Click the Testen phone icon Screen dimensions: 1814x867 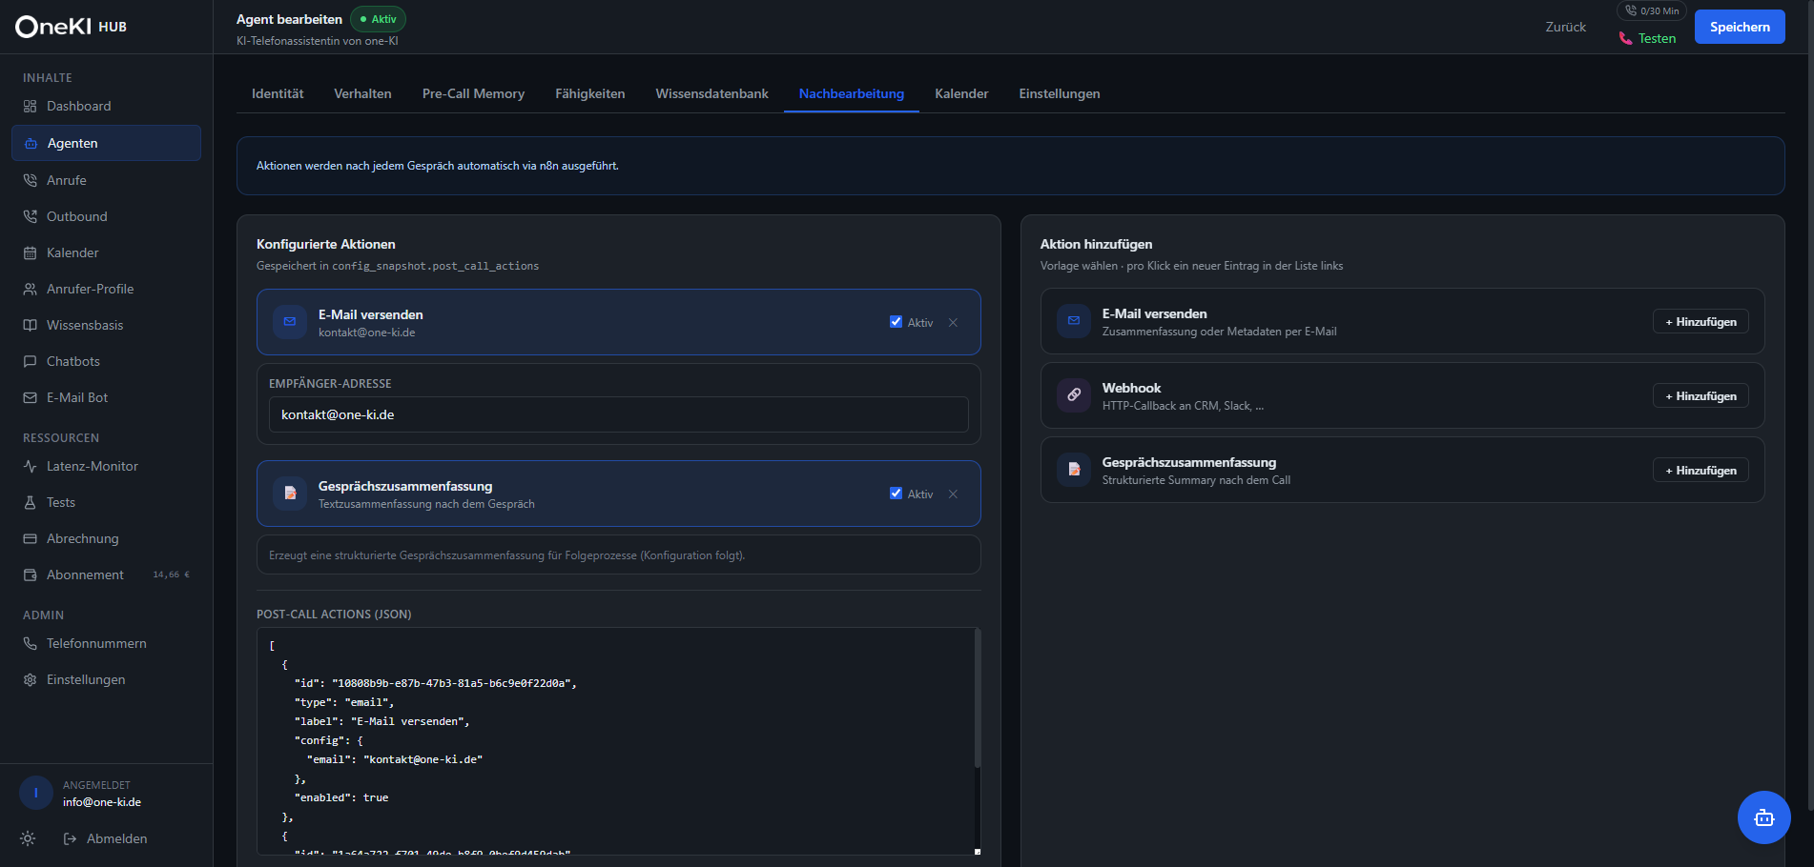tap(1626, 39)
